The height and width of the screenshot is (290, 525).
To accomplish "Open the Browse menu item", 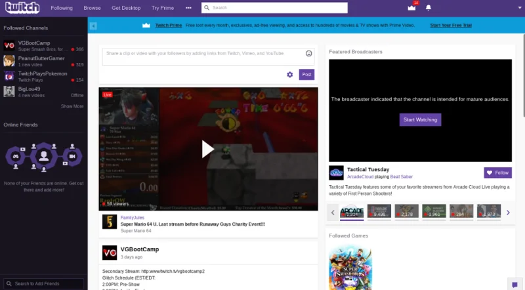I will (92, 8).
